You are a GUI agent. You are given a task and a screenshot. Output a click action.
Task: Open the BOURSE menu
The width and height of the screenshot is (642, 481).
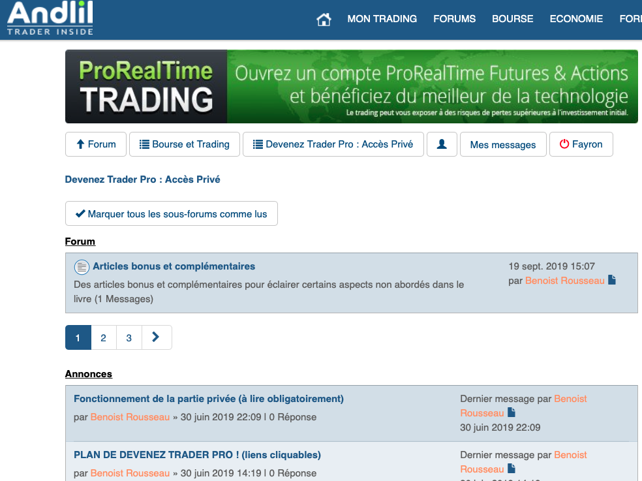coord(513,19)
